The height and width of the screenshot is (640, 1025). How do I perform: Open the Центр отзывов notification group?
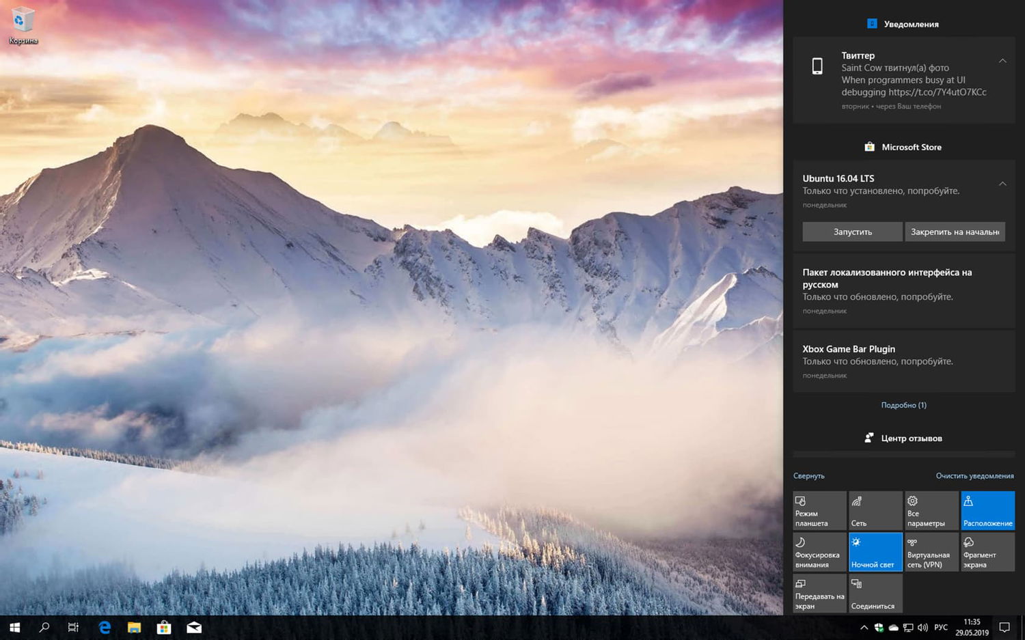click(x=903, y=438)
